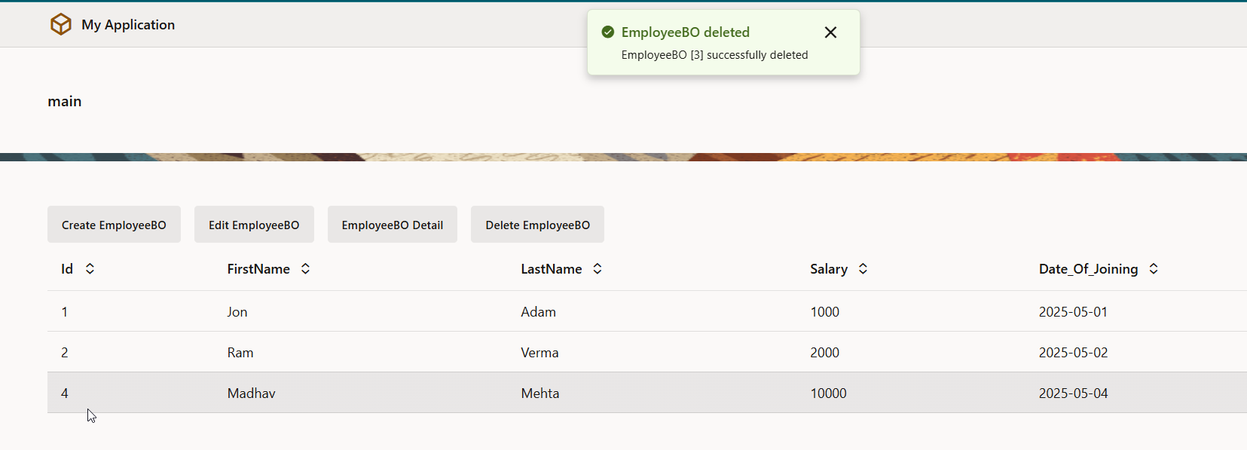Click the My Application title text
The width and height of the screenshot is (1247, 450).
click(x=128, y=25)
